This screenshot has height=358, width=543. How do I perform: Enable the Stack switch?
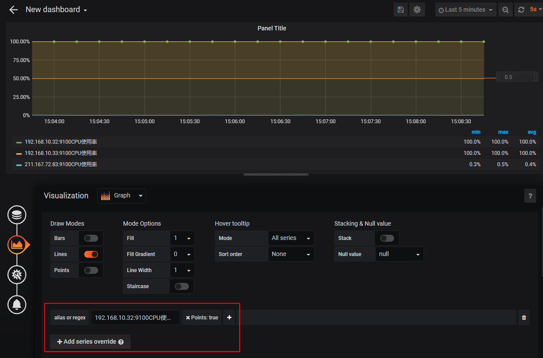point(387,238)
